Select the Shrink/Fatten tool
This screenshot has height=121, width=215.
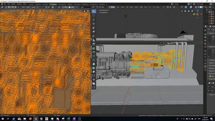tap(94, 80)
